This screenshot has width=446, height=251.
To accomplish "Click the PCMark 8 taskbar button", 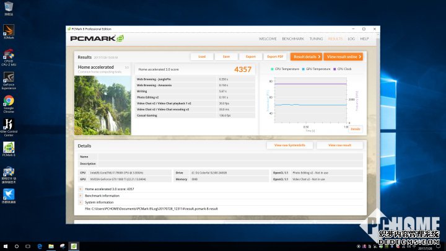I will pyautogui.click(x=74, y=246).
